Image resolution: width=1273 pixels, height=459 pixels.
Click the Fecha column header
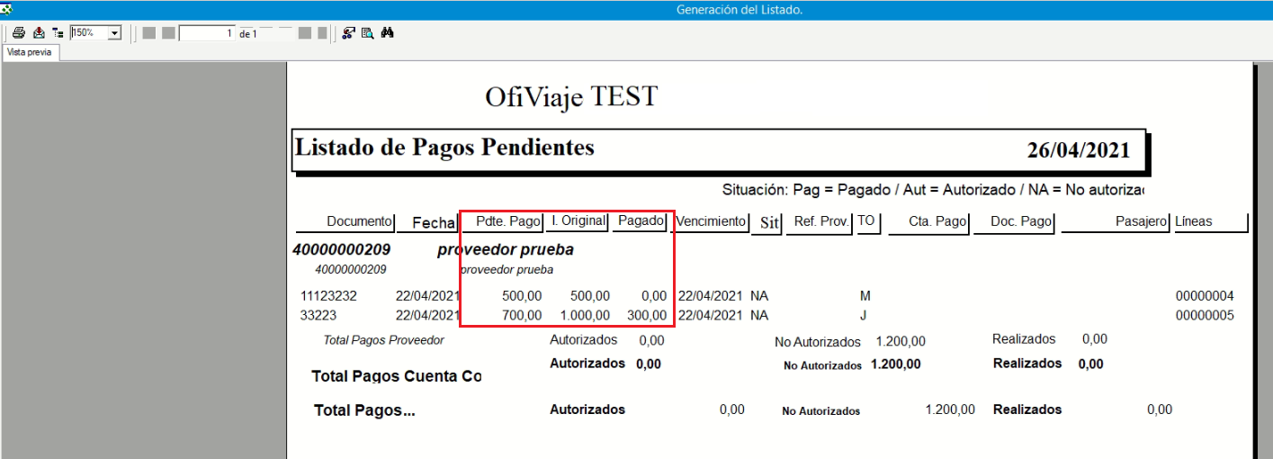click(435, 222)
